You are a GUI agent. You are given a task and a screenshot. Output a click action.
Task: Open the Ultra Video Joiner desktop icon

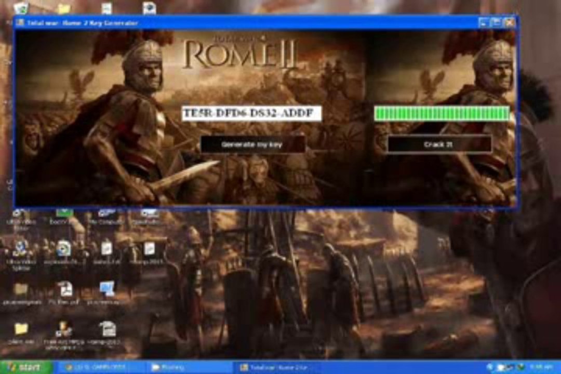[21, 219]
